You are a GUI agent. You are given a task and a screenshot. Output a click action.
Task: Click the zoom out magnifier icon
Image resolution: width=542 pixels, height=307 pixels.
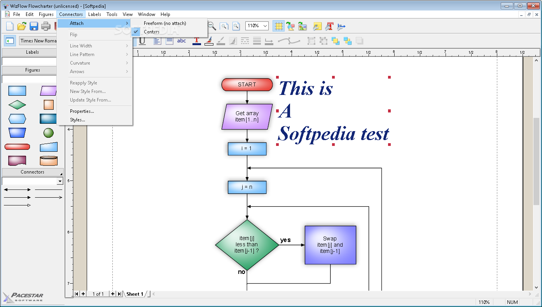click(212, 26)
